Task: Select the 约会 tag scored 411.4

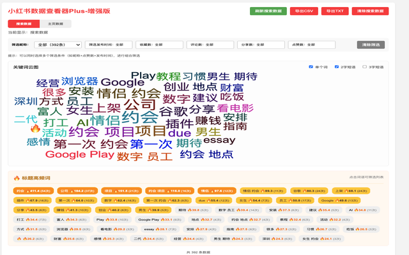Action: coord(33,191)
